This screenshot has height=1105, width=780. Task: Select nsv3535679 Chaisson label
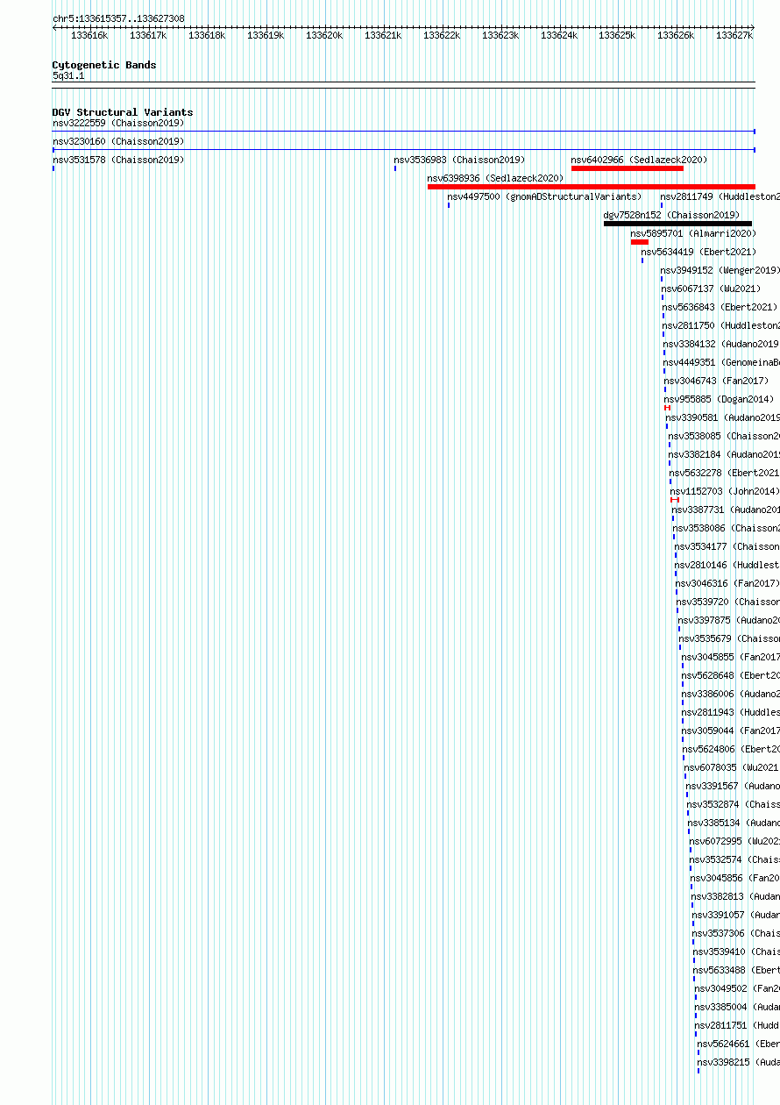[729, 638]
